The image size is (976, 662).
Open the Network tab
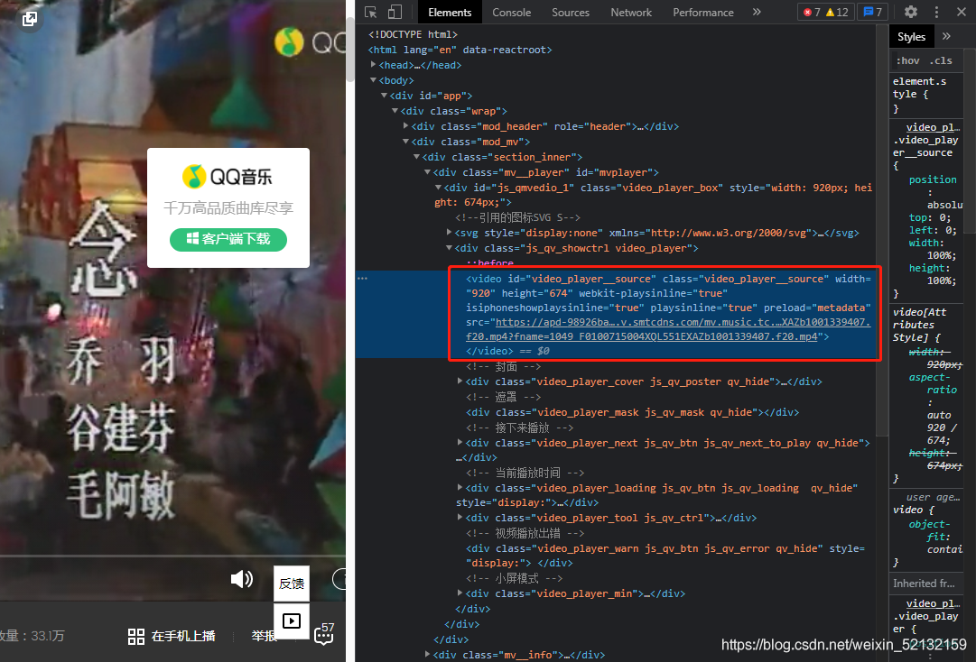tap(631, 13)
